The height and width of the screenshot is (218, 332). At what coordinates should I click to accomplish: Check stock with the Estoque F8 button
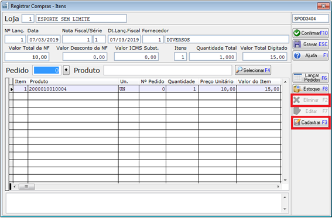[310, 89]
